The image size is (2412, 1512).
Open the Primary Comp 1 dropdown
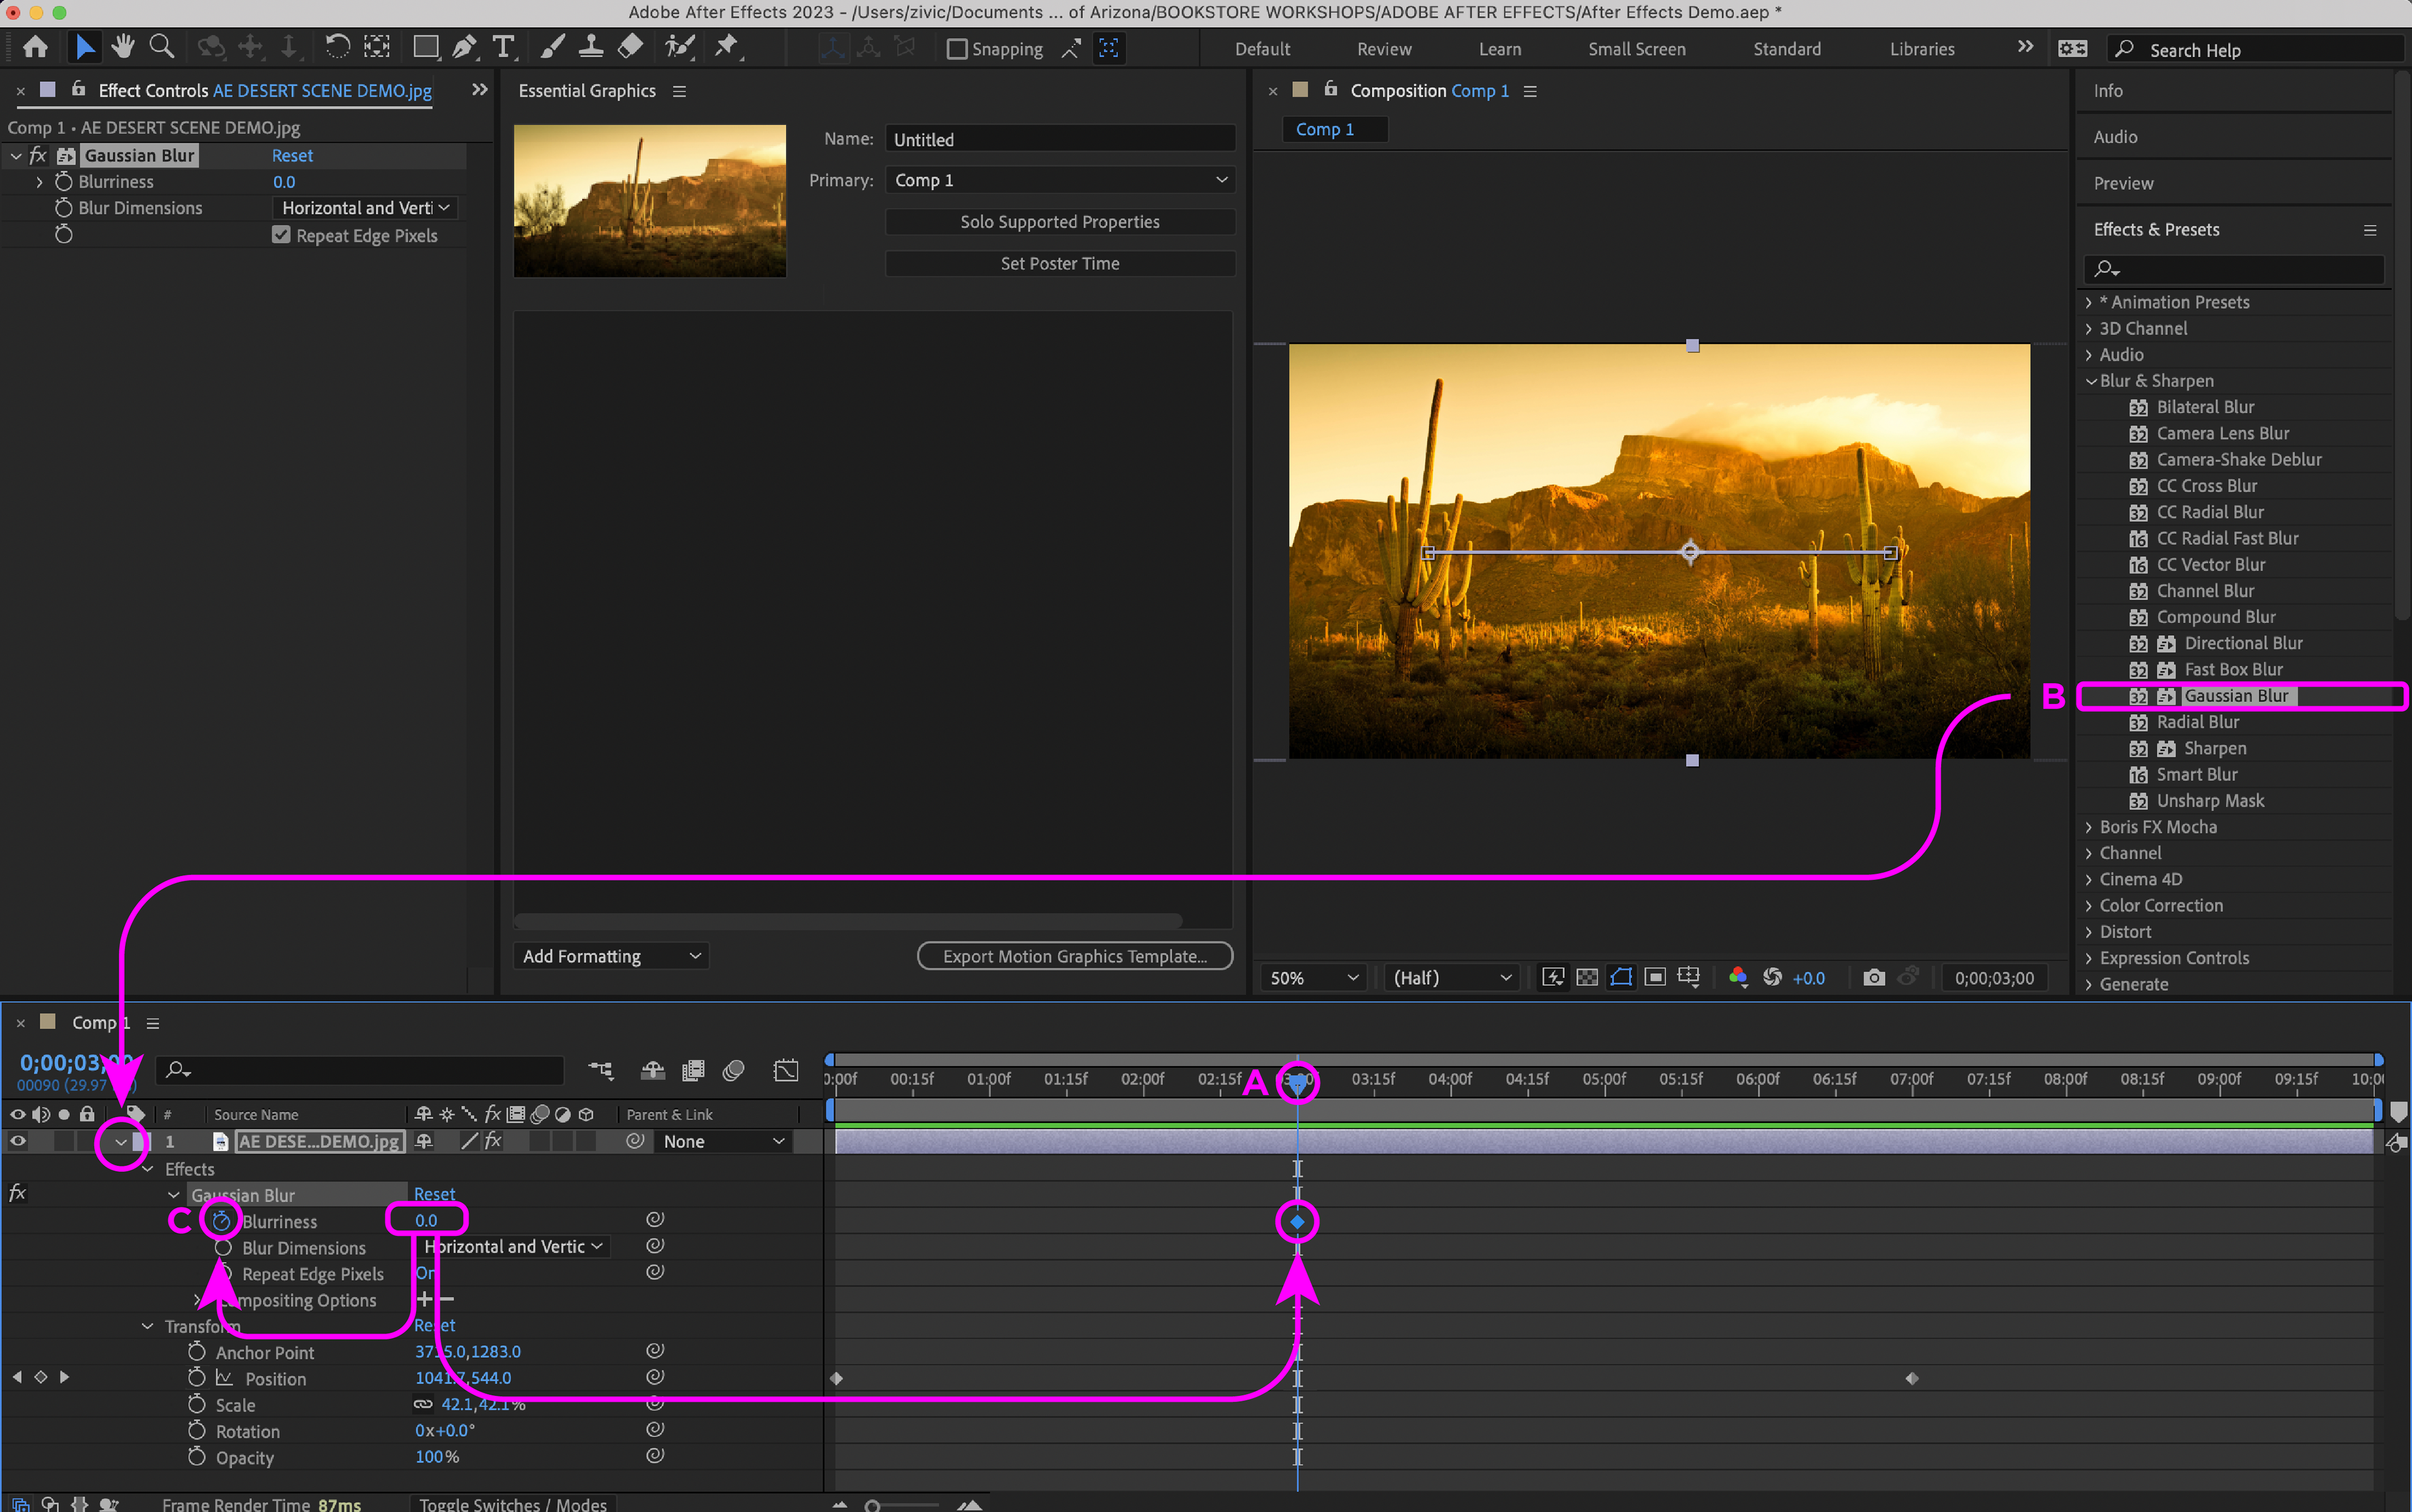click(x=1059, y=180)
